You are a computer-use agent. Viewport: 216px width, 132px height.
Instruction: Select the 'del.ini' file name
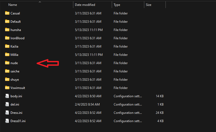click(x=15, y=104)
